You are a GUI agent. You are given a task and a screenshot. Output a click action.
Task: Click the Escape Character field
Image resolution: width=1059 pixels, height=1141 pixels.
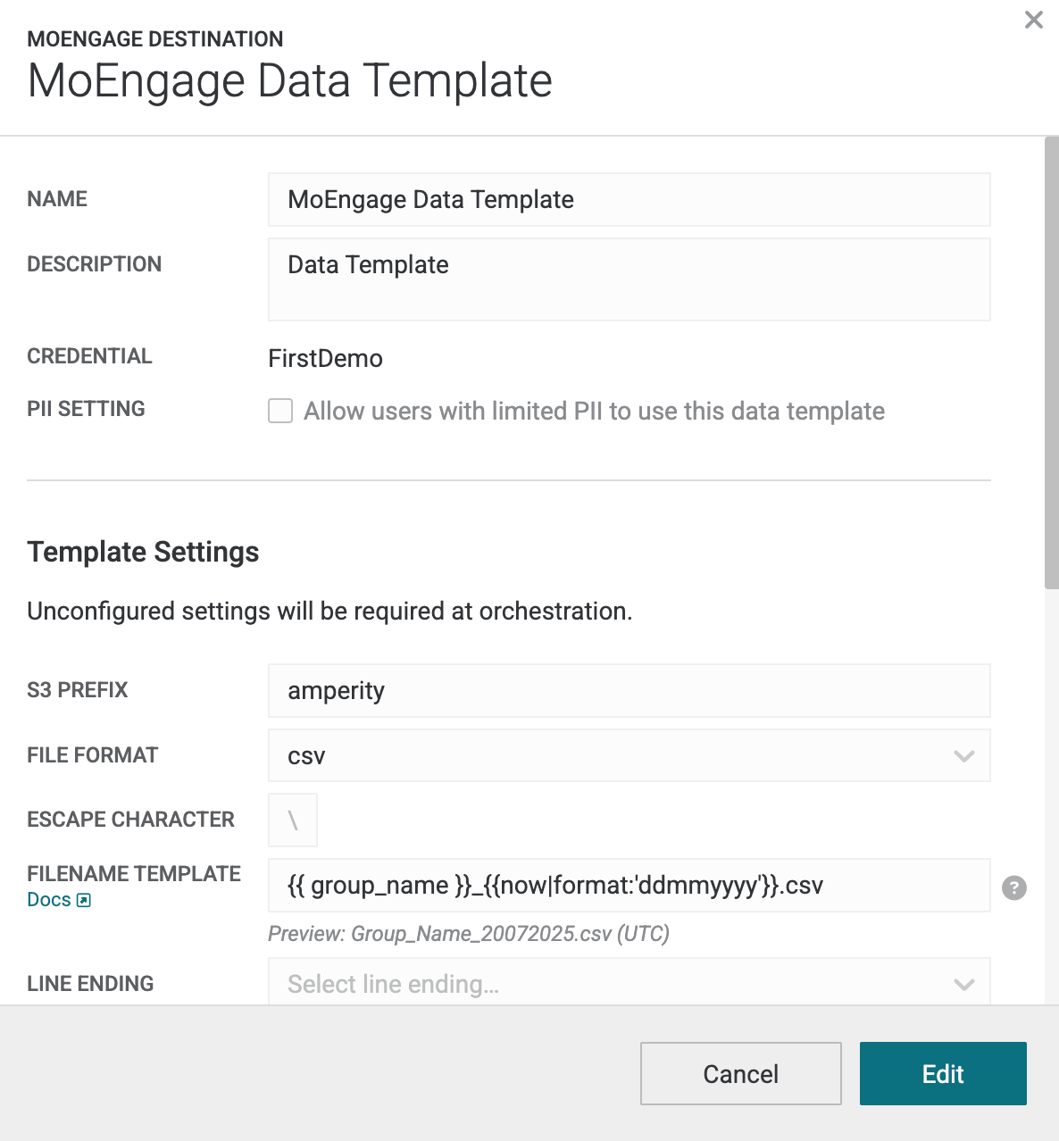293,820
